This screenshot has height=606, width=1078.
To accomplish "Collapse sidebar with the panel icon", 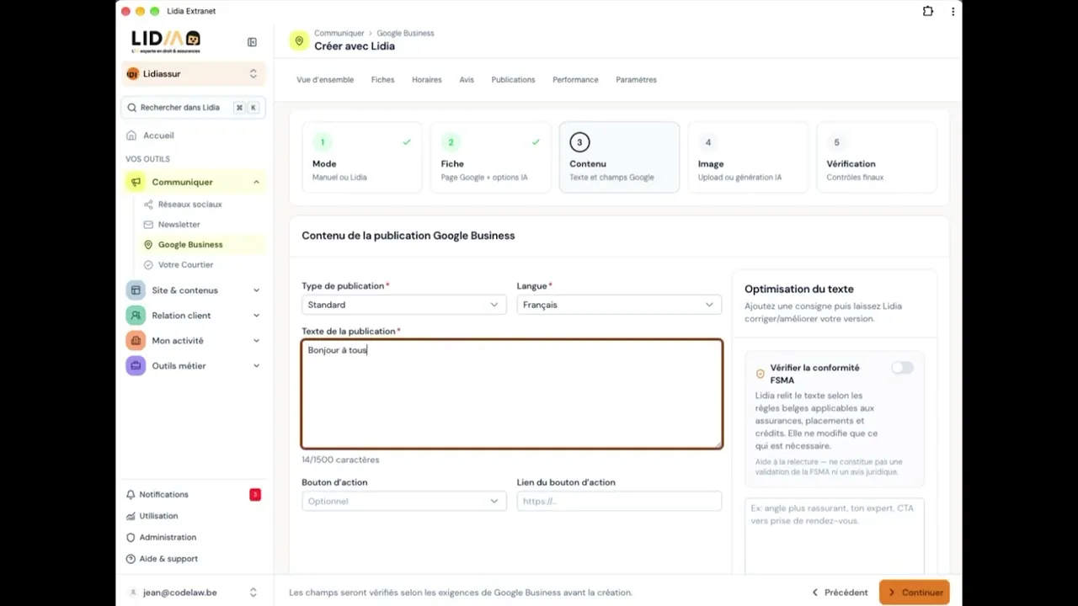I will (x=252, y=42).
